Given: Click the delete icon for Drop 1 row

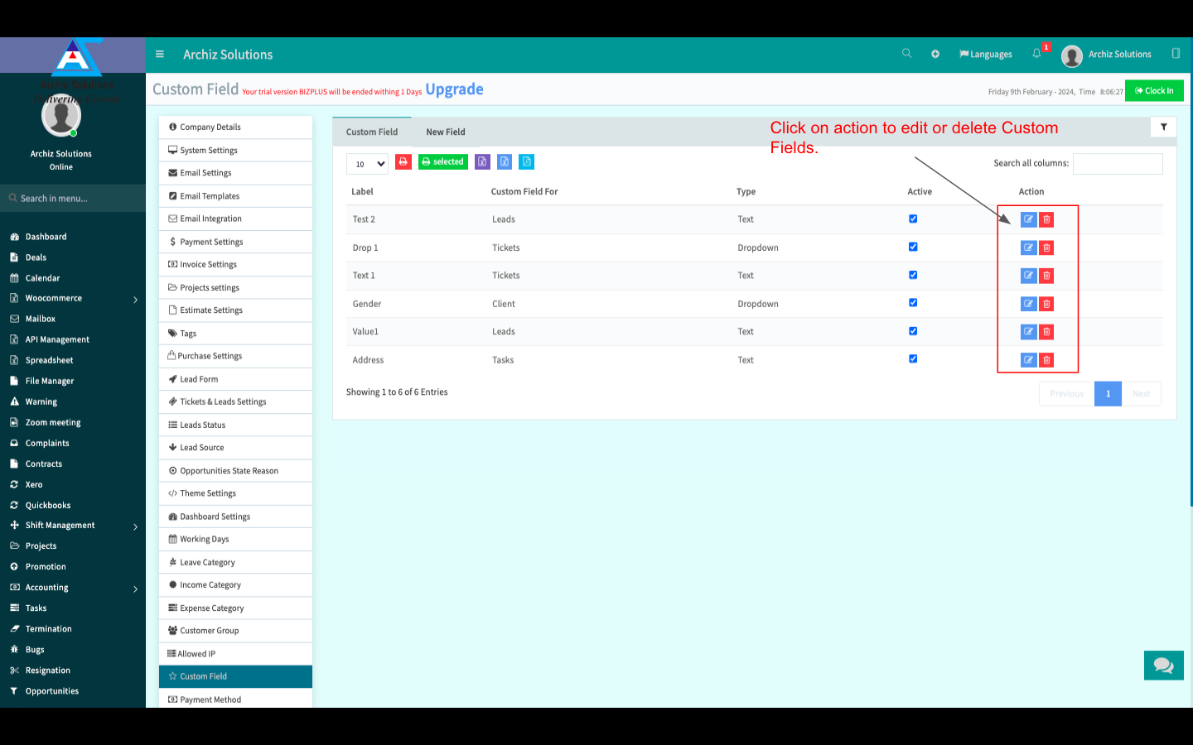Looking at the screenshot, I should 1046,248.
